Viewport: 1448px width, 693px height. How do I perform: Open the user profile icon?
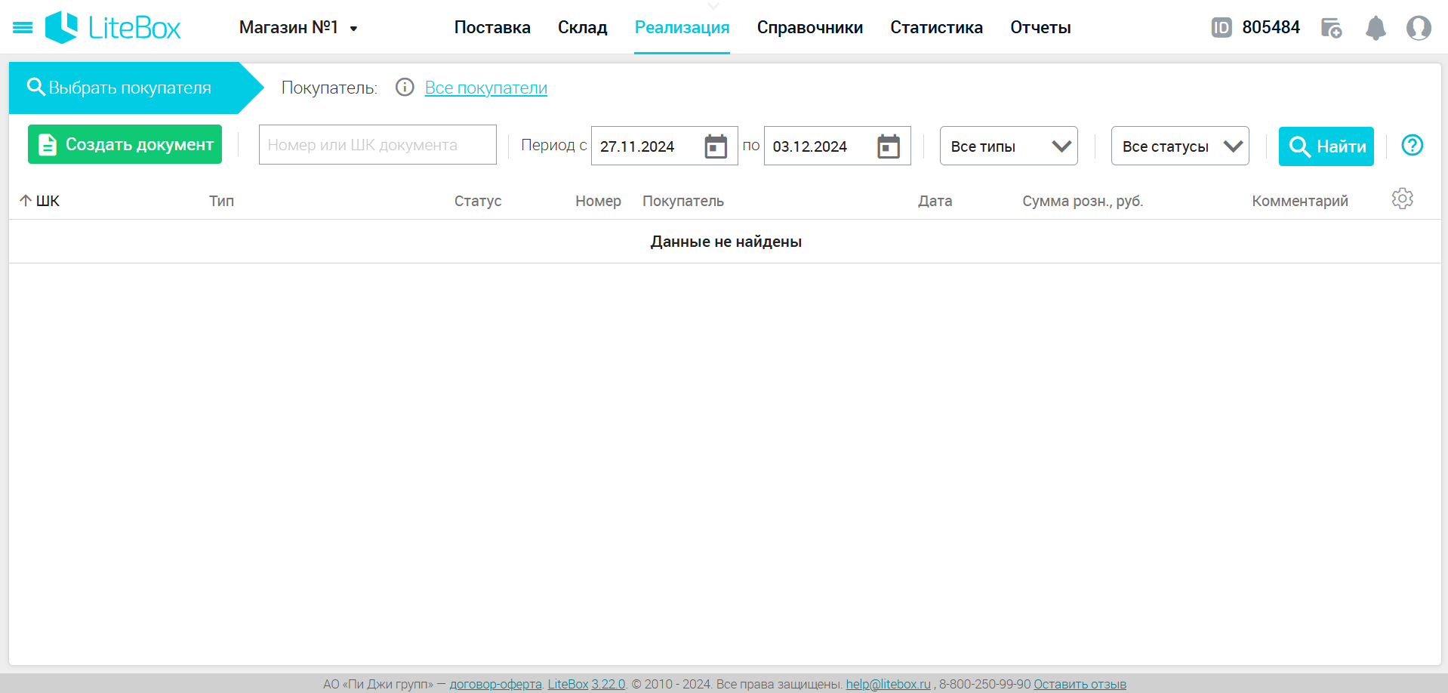point(1419,28)
